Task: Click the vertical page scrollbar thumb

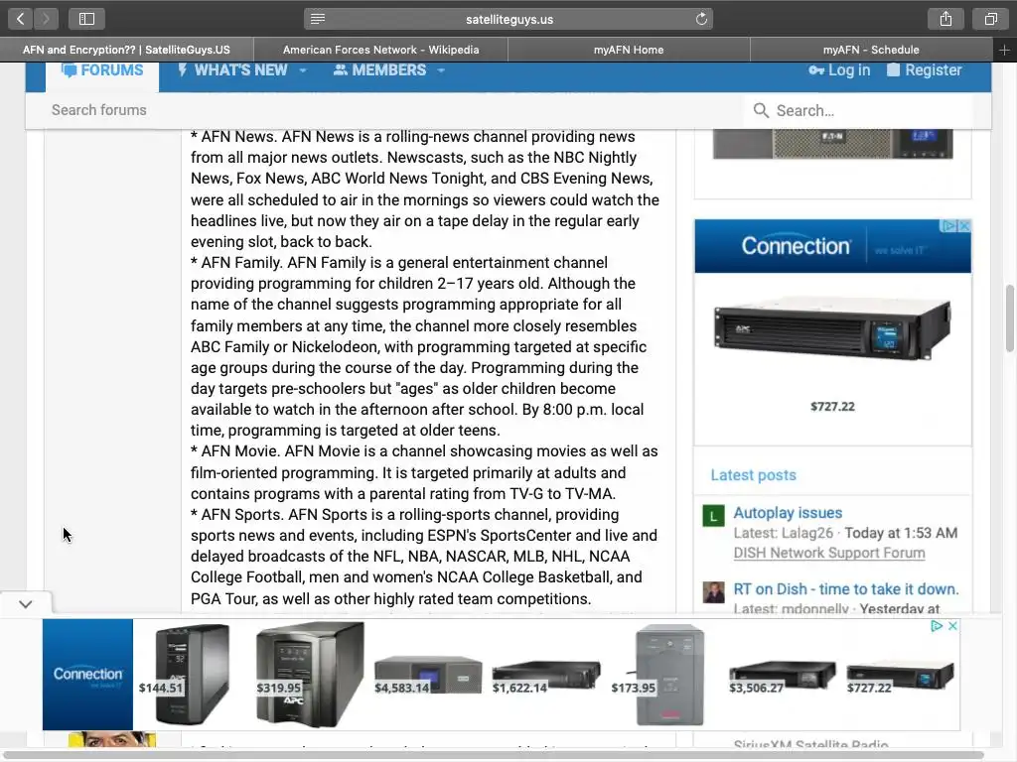Action: click(1010, 318)
